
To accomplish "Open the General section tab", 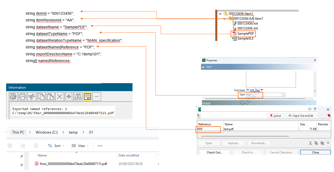I will (x=206, y=103).
